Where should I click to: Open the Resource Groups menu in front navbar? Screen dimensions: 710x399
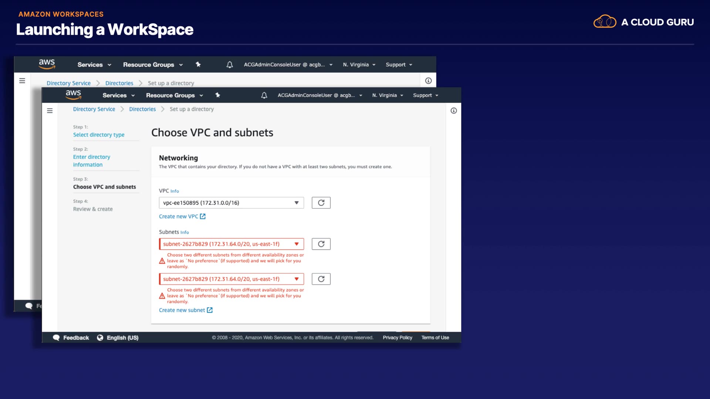pyautogui.click(x=175, y=95)
